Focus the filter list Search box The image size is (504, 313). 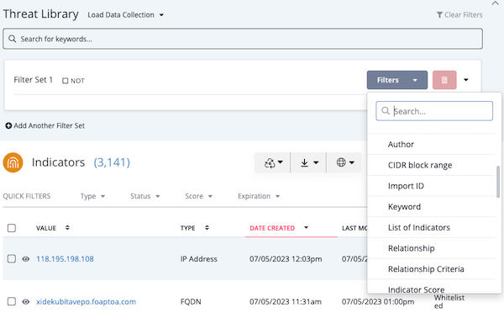[434, 111]
